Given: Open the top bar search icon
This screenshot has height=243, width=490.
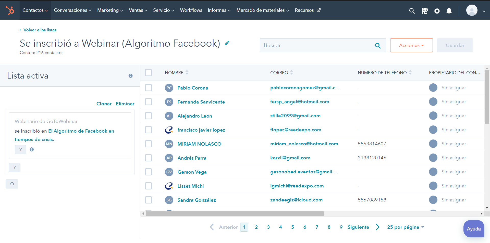Looking at the screenshot, I should (412, 11).
